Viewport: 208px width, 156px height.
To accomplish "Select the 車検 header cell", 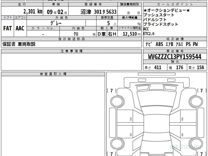I will coord(56,4).
